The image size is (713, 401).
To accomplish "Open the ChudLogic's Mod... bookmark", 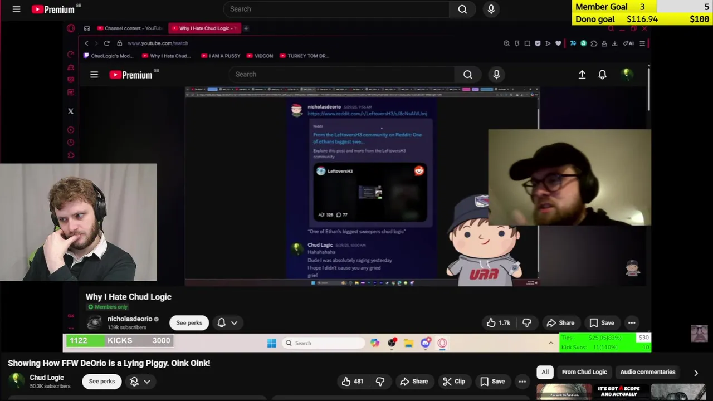I will coord(109,56).
